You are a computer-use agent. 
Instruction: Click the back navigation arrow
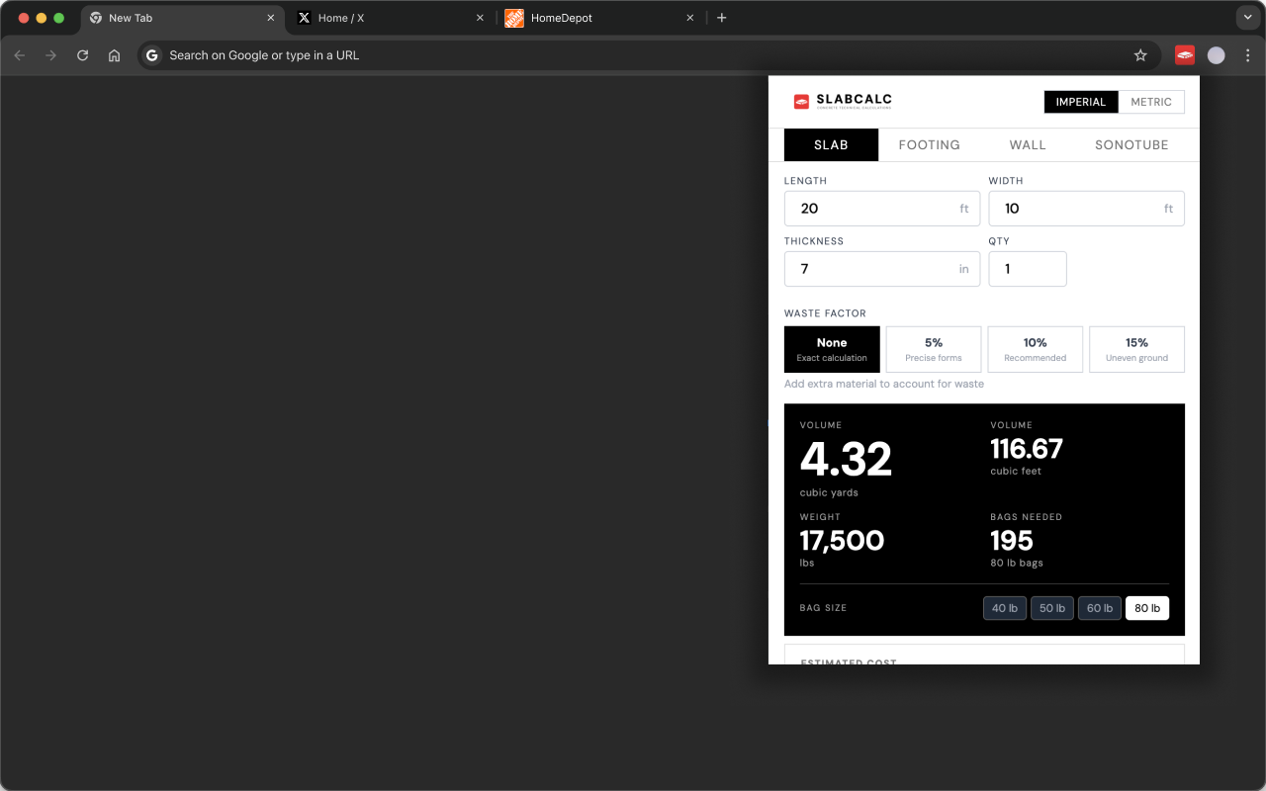tap(20, 55)
